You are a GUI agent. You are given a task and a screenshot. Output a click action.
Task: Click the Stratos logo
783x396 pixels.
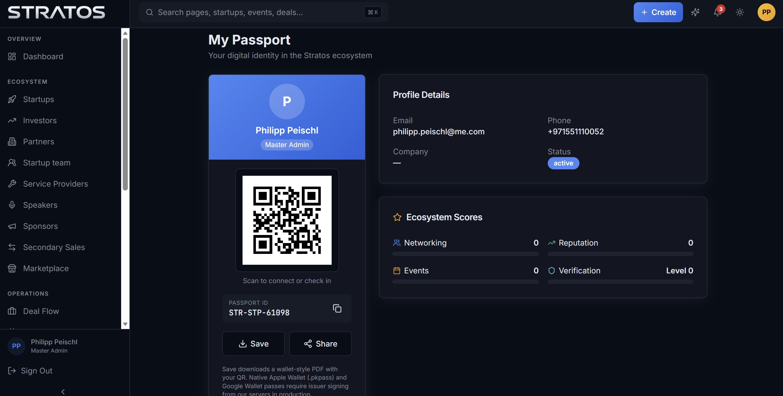click(56, 13)
